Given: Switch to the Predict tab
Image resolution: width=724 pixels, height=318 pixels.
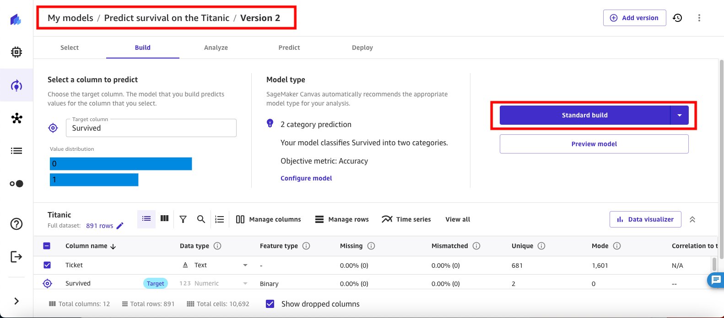Looking at the screenshot, I should point(289,48).
